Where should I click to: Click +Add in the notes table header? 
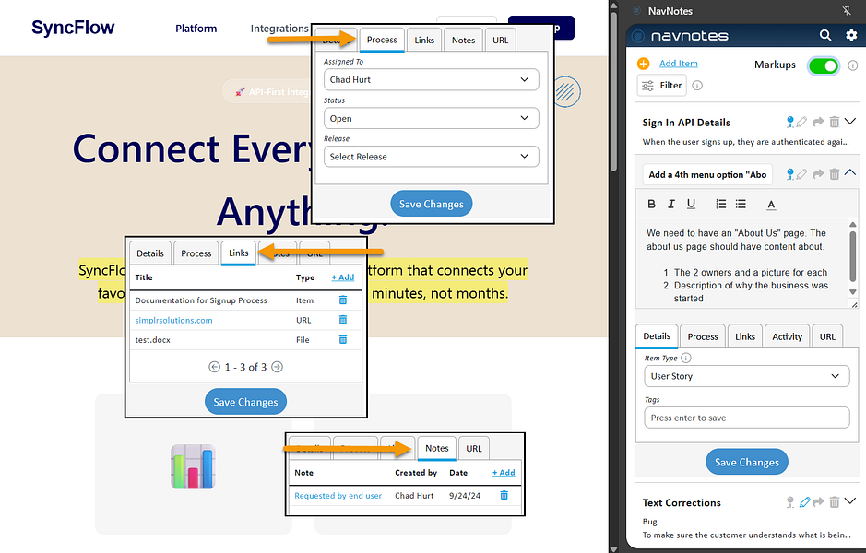[504, 473]
